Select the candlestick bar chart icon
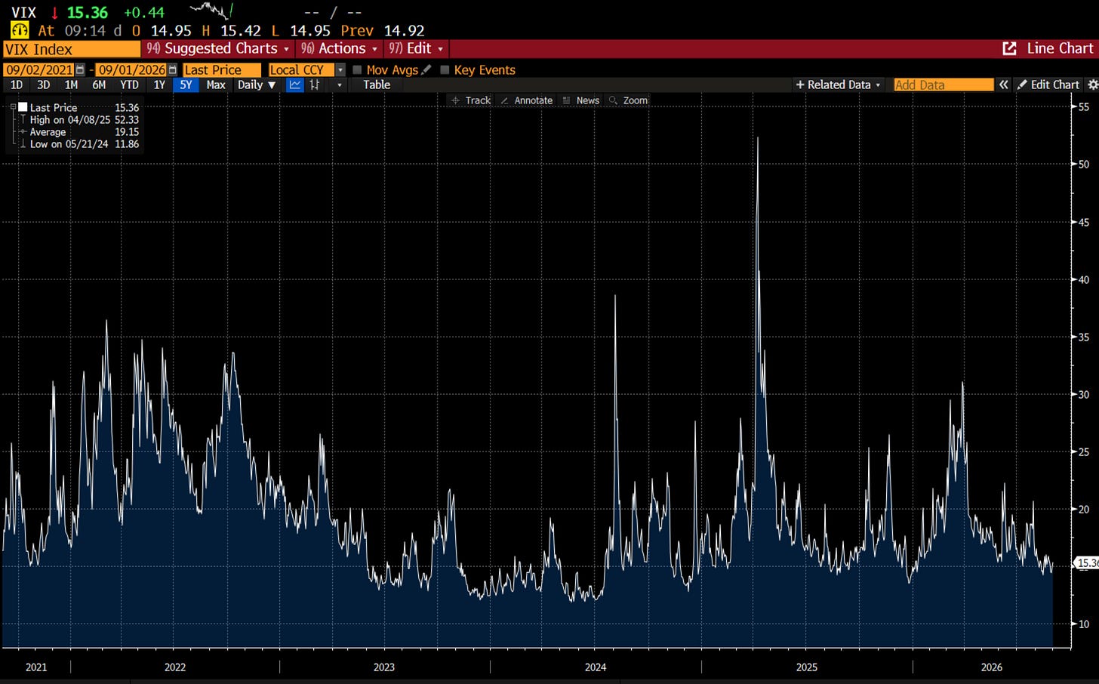This screenshot has width=1099, height=684. 315,85
